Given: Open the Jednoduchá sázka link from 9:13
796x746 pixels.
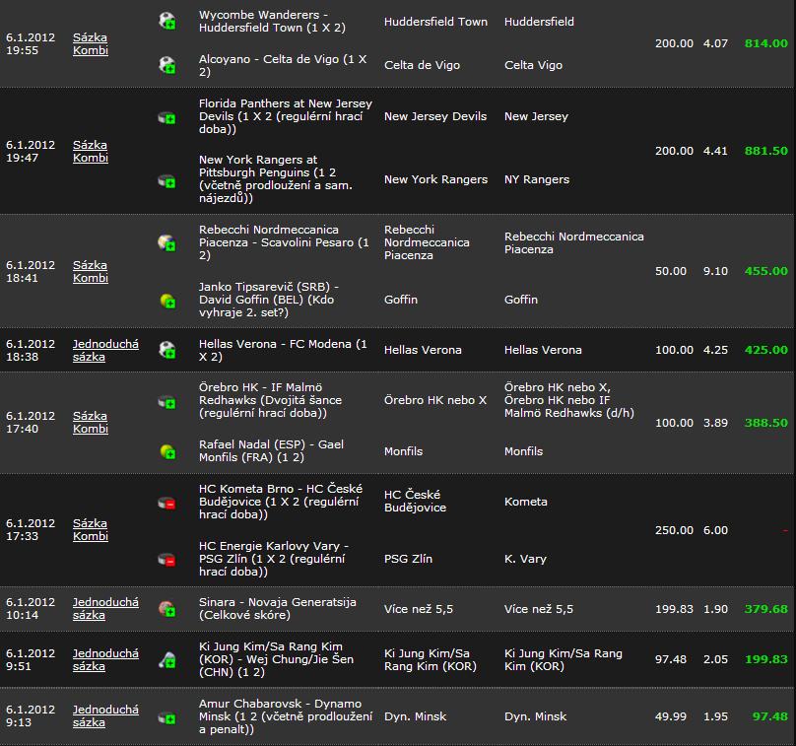Looking at the screenshot, I should pos(105,716).
